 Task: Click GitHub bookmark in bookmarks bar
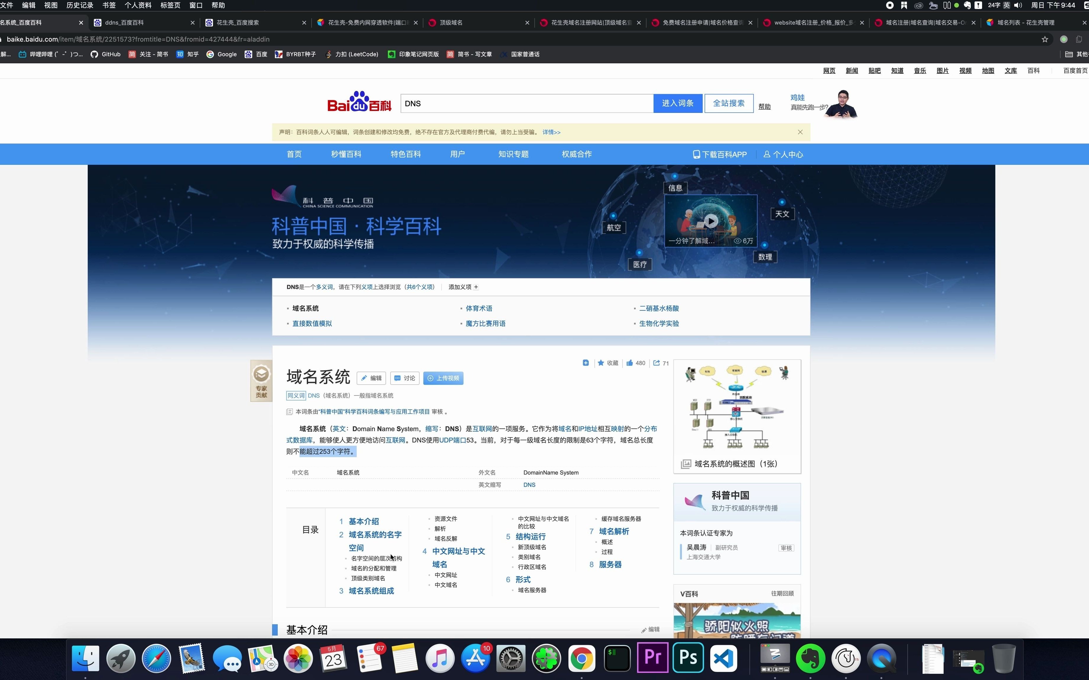point(106,54)
